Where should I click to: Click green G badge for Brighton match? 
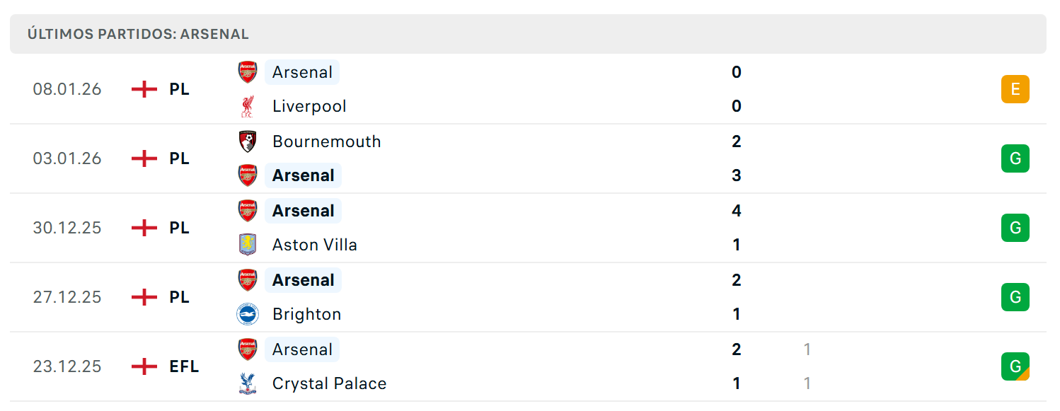point(1015,297)
